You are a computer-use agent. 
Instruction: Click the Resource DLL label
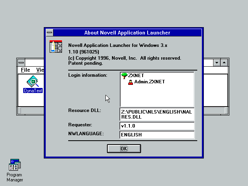point(84,110)
